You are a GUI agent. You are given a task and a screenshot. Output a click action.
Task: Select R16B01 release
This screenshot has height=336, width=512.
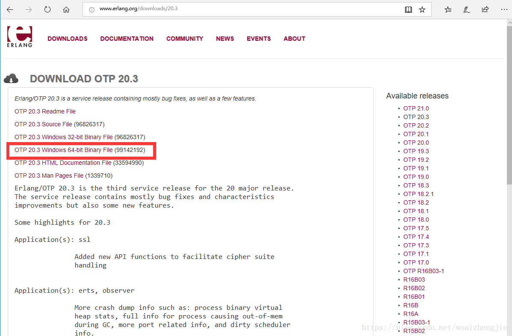tap(414, 297)
